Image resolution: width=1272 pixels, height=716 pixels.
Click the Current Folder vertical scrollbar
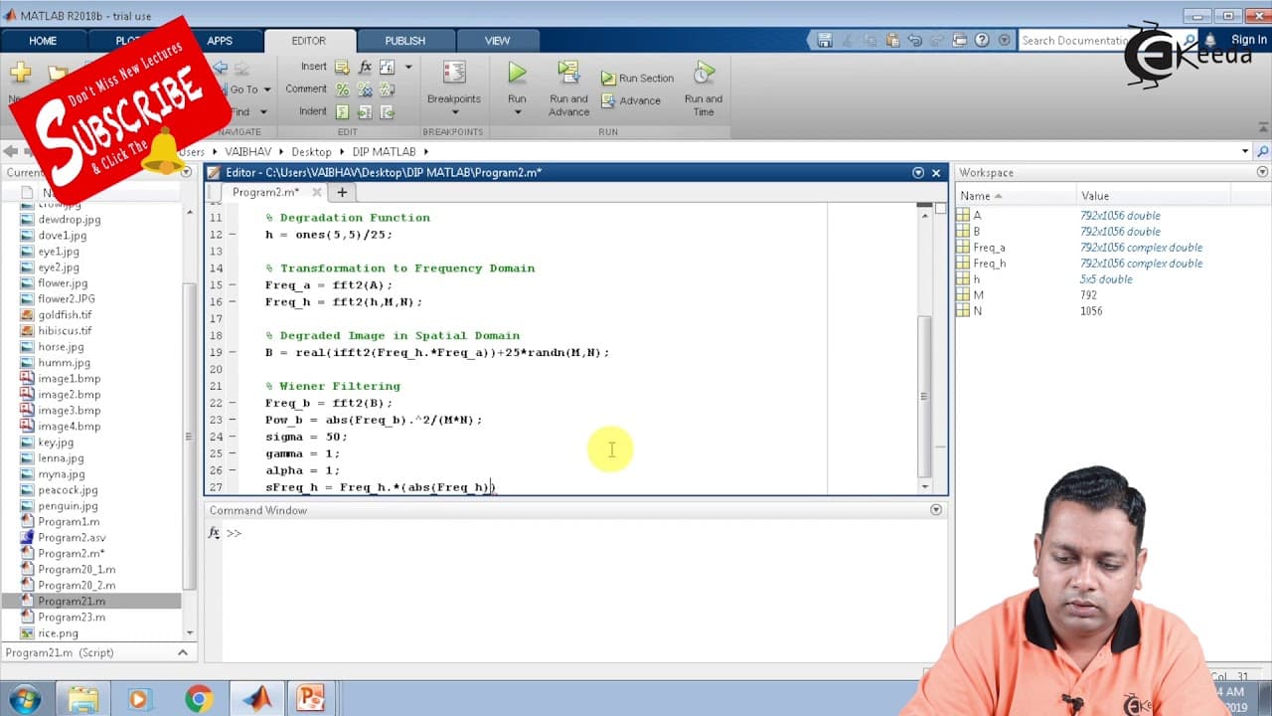point(189,438)
